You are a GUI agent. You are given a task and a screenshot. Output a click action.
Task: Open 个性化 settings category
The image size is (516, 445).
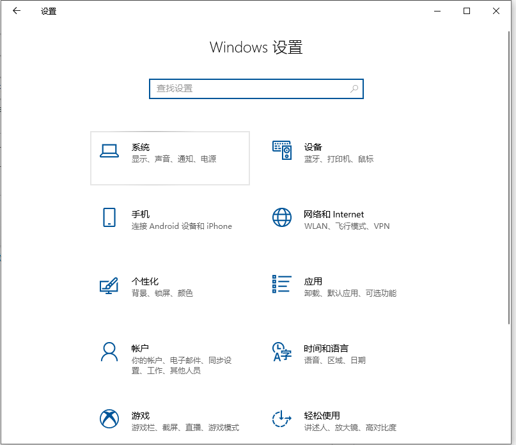pos(169,287)
